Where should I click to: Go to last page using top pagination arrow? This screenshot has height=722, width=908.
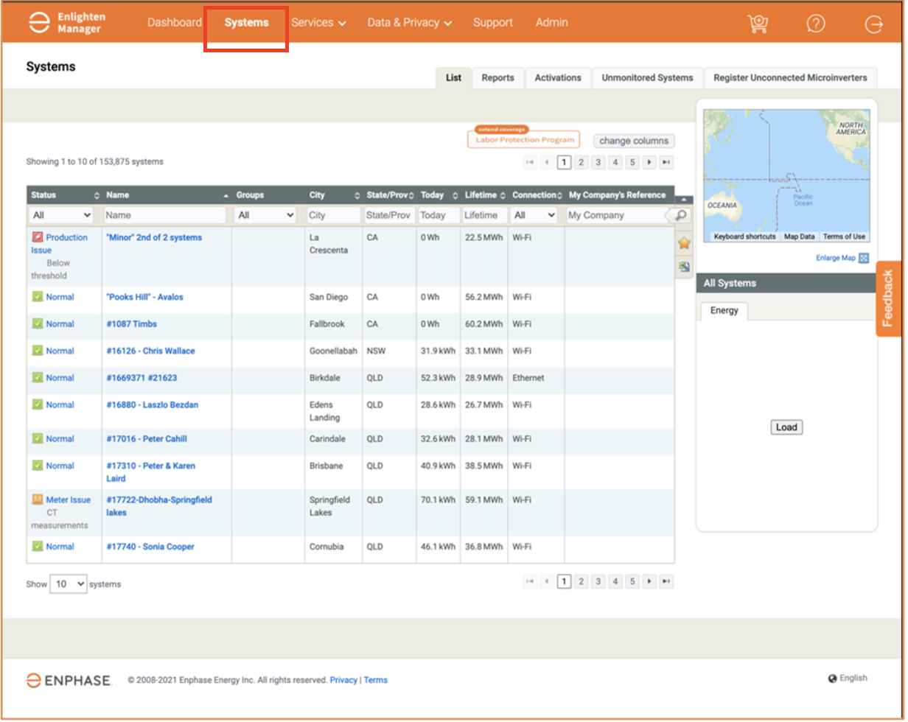point(666,162)
